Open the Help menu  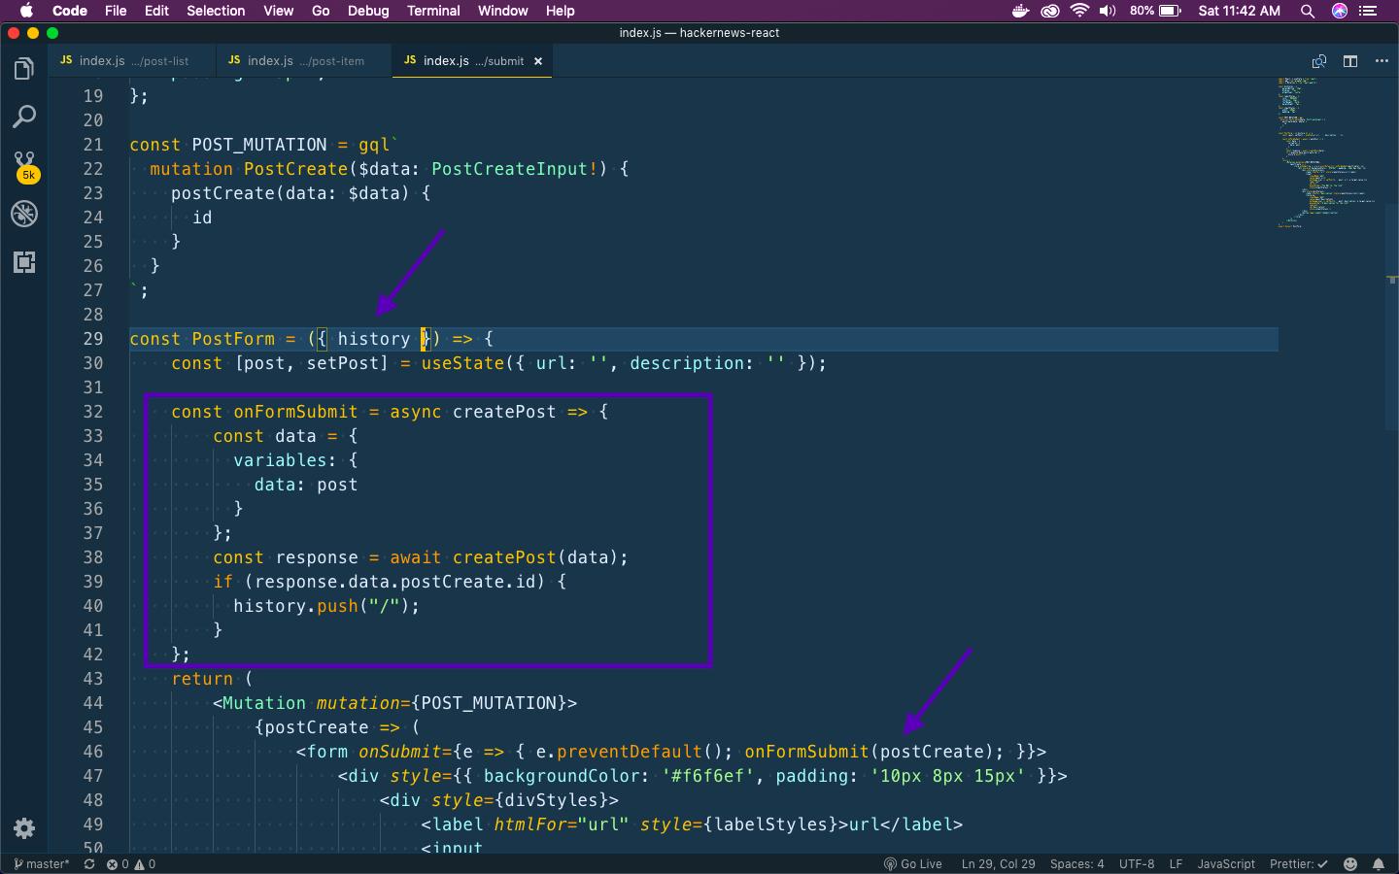pyautogui.click(x=560, y=11)
